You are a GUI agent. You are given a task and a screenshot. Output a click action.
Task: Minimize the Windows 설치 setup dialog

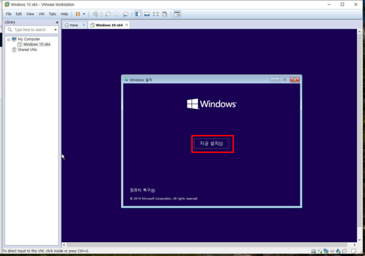click(275, 80)
